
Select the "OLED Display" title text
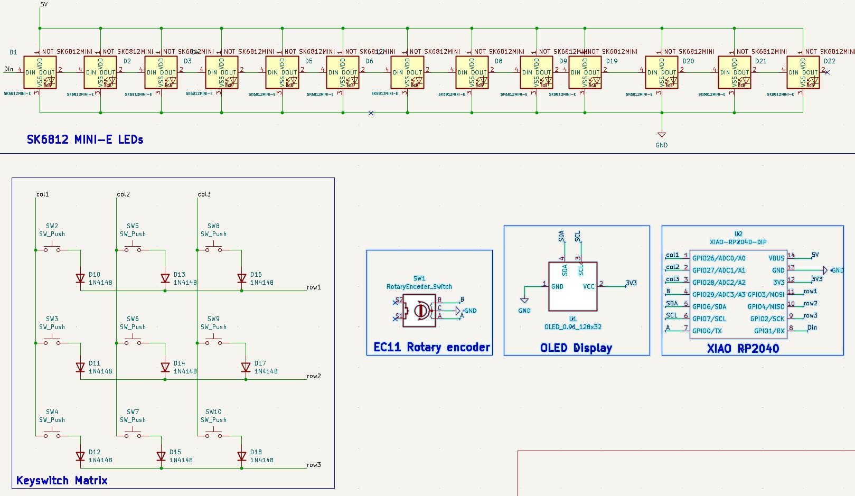(x=576, y=348)
